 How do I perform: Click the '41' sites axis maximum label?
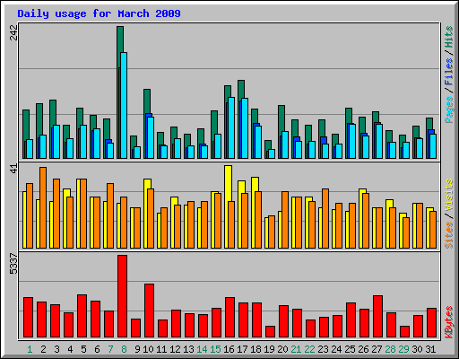pyautogui.click(x=13, y=169)
